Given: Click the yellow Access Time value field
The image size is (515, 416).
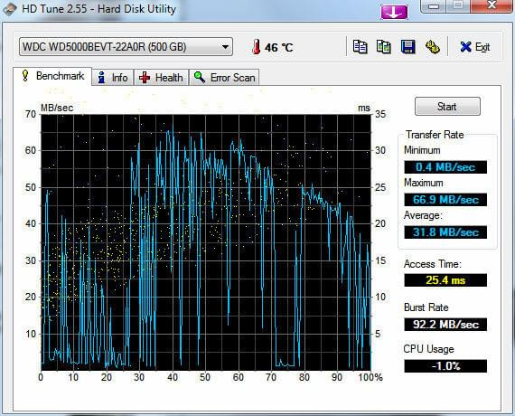Looking at the screenshot, I should (445, 280).
